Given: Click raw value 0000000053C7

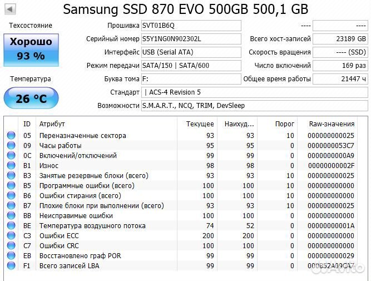Looking at the screenshot, I should (x=331, y=146).
